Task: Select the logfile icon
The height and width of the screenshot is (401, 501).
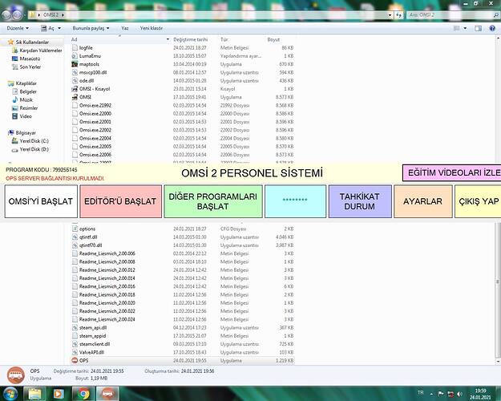Action: pyautogui.click(x=75, y=47)
